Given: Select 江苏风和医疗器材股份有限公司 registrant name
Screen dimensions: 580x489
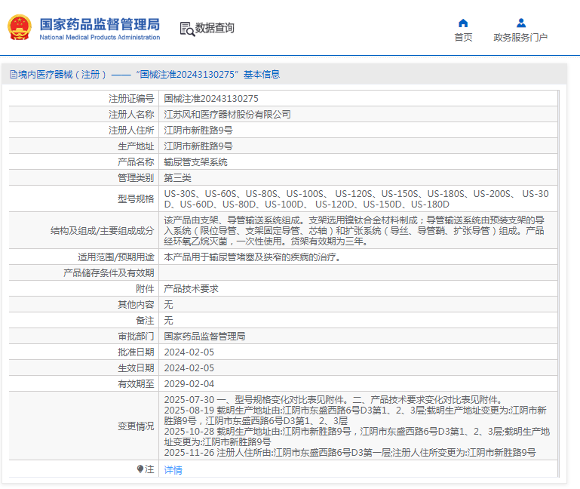Looking at the screenshot, I should click(x=227, y=115).
